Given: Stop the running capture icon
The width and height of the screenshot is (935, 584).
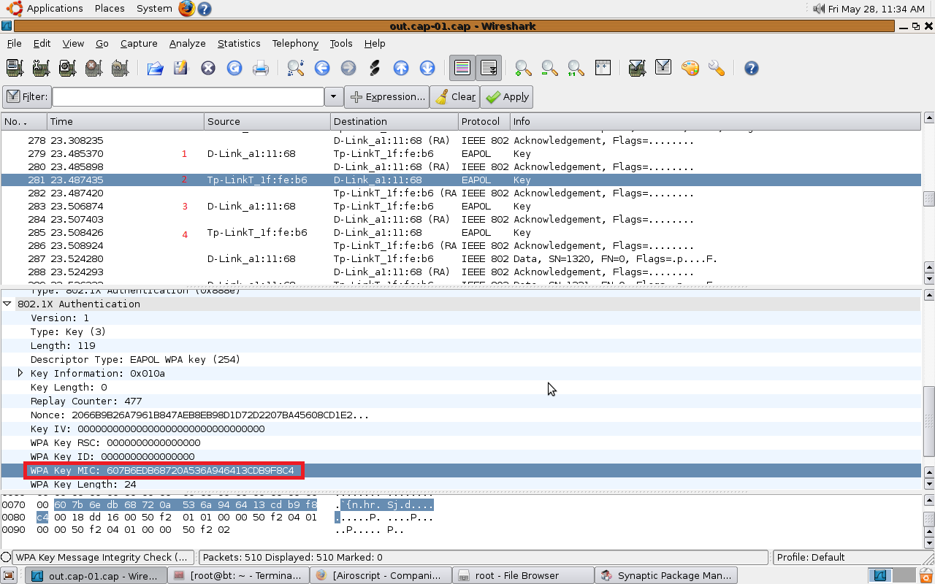Looking at the screenshot, I should click(x=93, y=68).
